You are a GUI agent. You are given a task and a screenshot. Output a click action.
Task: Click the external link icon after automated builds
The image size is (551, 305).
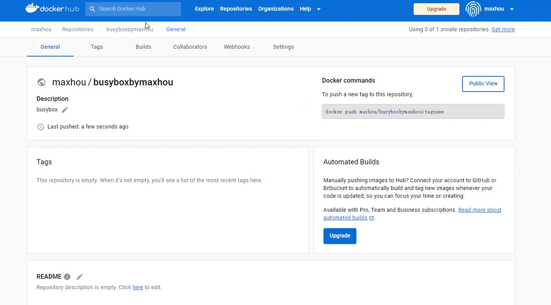(371, 218)
